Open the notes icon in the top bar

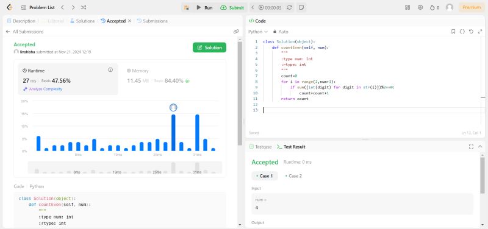[x=301, y=7]
